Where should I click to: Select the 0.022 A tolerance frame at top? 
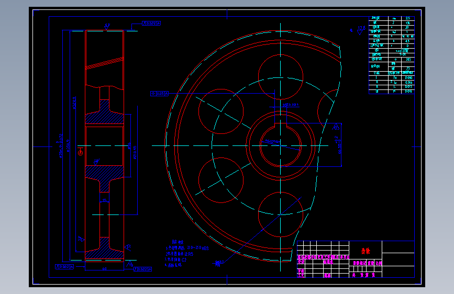click(151, 24)
